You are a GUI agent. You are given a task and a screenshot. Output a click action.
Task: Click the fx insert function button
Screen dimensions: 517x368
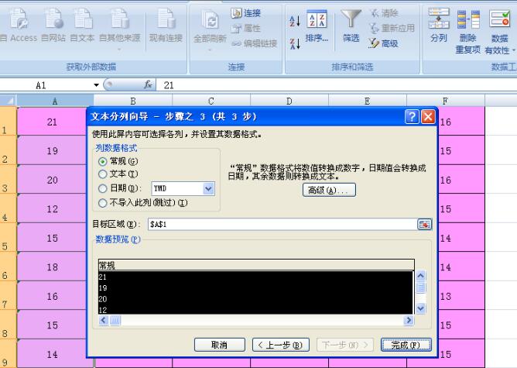(x=148, y=84)
